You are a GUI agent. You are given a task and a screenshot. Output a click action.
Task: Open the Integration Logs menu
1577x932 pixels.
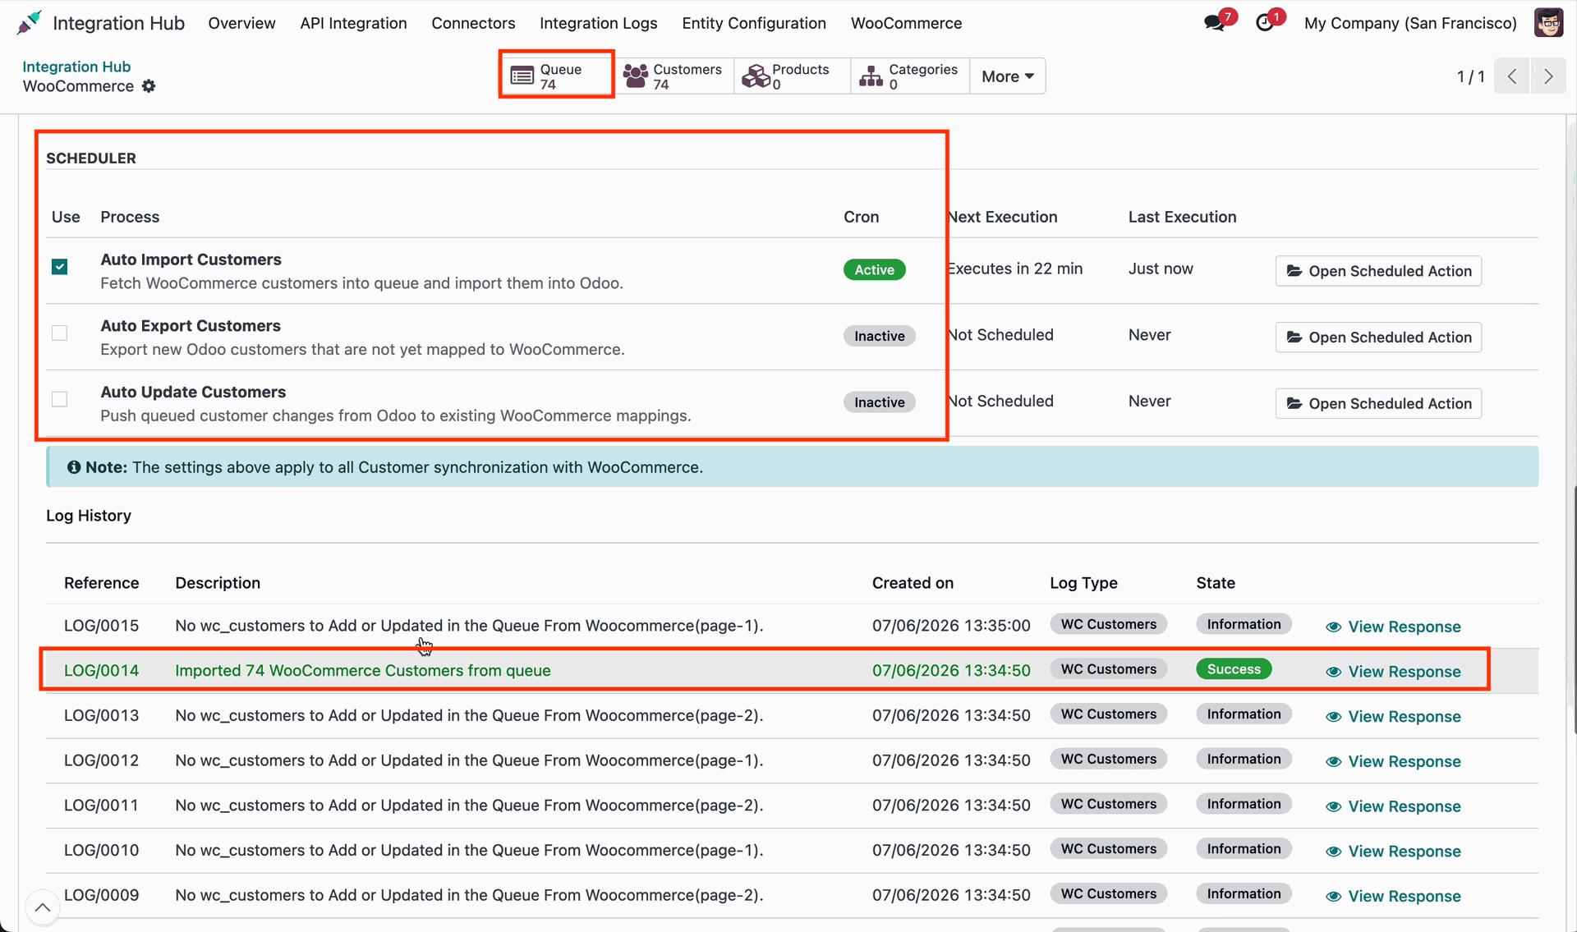pos(598,23)
